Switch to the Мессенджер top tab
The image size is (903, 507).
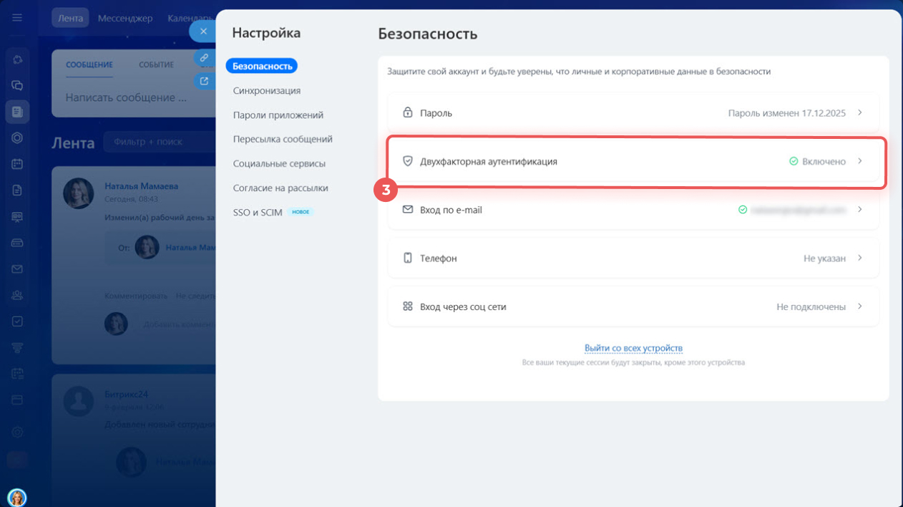tap(125, 18)
